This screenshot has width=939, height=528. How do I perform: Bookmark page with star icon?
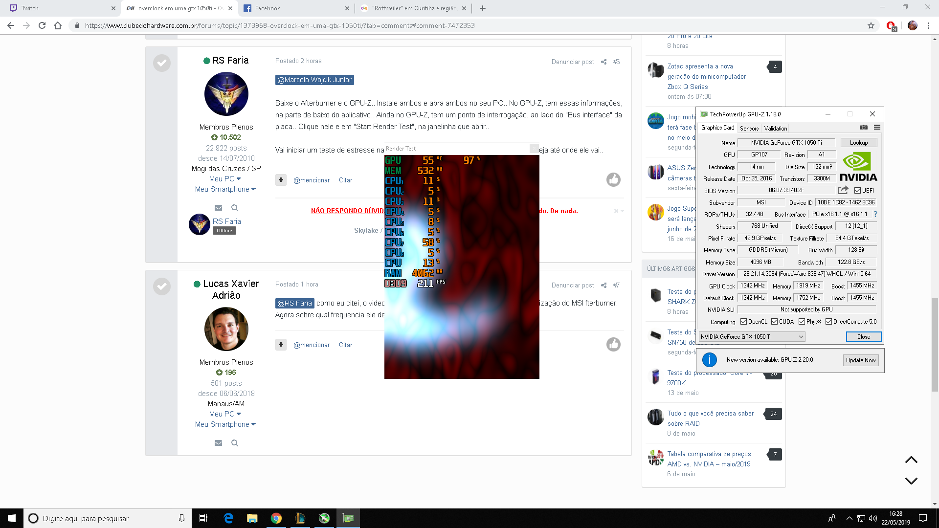pyautogui.click(x=871, y=25)
